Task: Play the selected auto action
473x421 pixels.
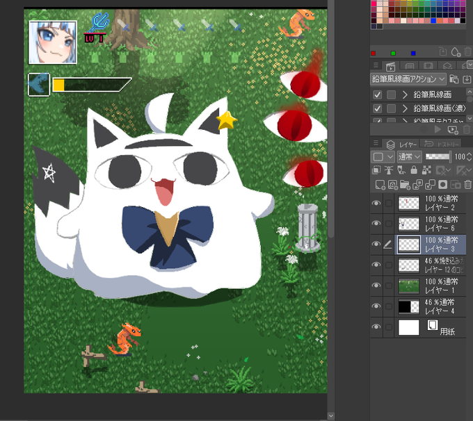Action: pyautogui.click(x=438, y=130)
